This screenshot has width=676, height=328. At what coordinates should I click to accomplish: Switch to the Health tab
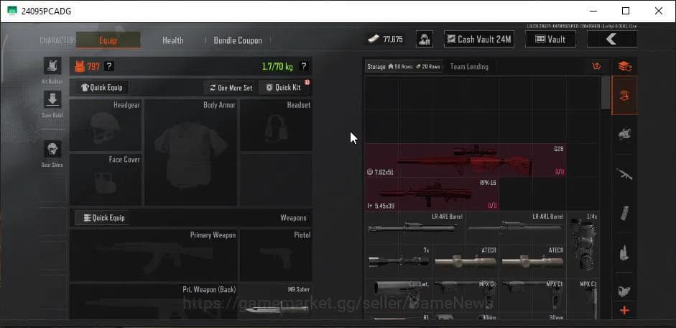coord(173,40)
